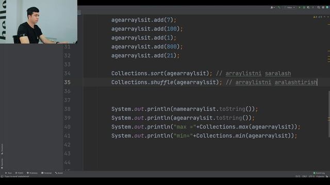Click the line separator indicator in status bar
This screenshot has height=185, width=330.
304,176
